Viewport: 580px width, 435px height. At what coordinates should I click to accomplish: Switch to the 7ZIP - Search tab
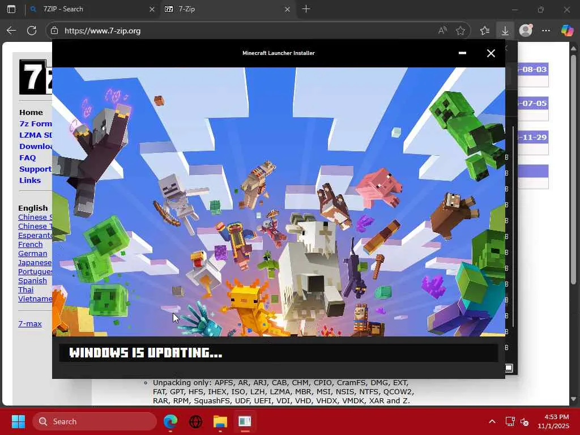[x=89, y=9]
